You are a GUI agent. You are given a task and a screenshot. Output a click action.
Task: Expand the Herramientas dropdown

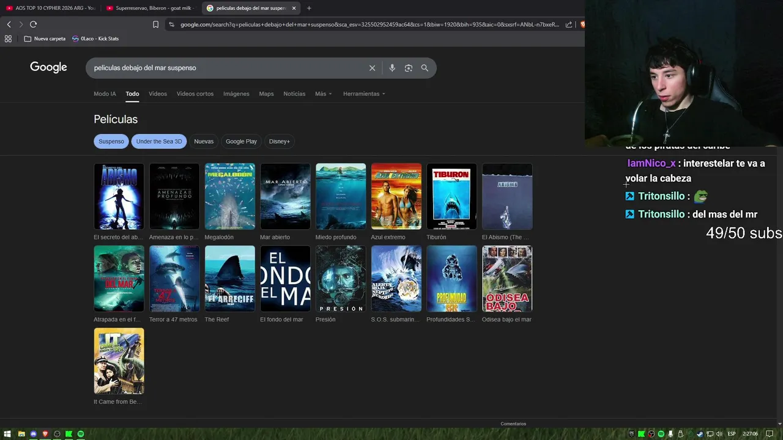coord(365,94)
